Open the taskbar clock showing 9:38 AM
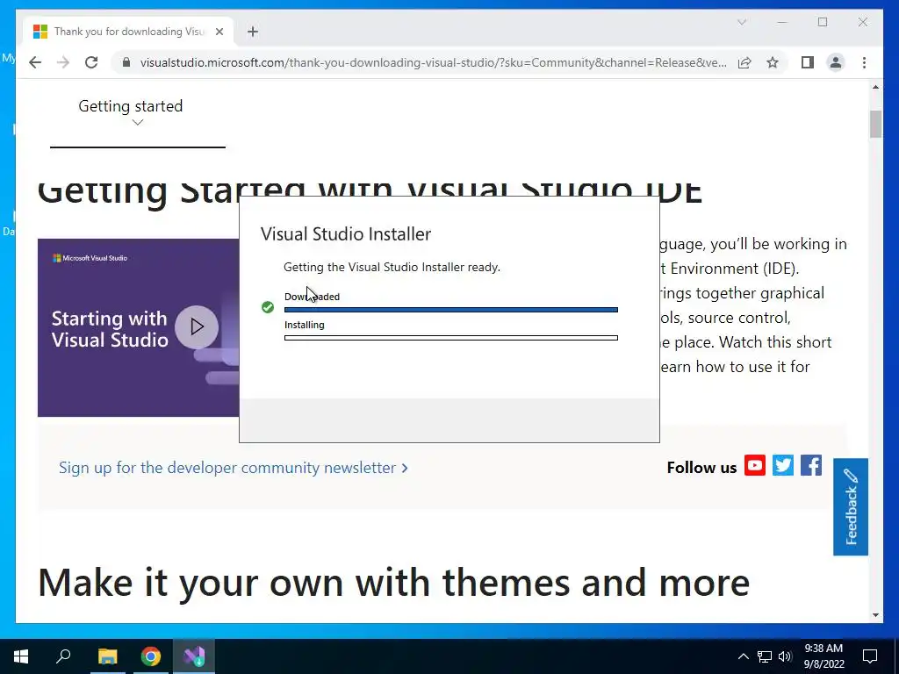Image resolution: width=899 pixels, height=674 pixels. 823,656
